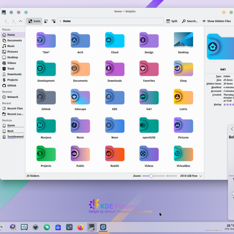Open the Videos folder icon in grid
234x234 pixels.
coord(149,154)
